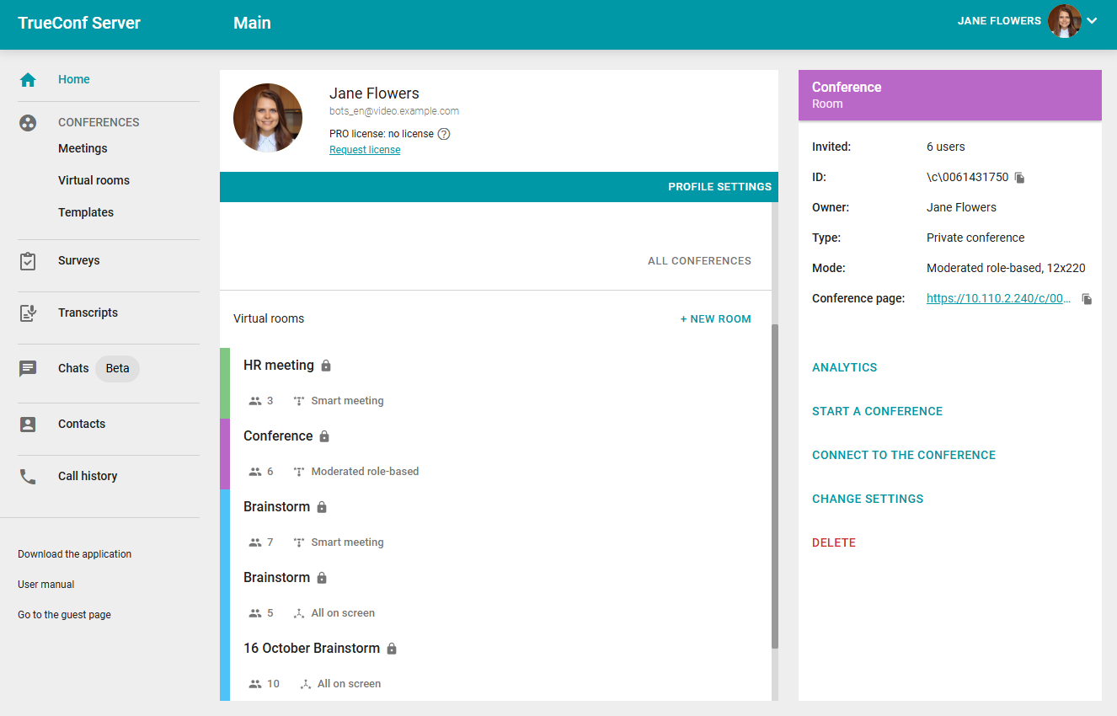The height and width of the screenshot is (716, 1117).
Task: Click the Conferences section icon in sidebar
Action: click(x=28, y=123)
